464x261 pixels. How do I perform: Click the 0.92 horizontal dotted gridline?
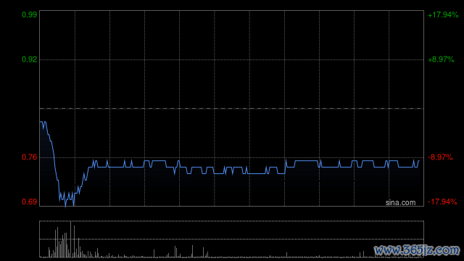pyautogui.click(x=231, y=59)
